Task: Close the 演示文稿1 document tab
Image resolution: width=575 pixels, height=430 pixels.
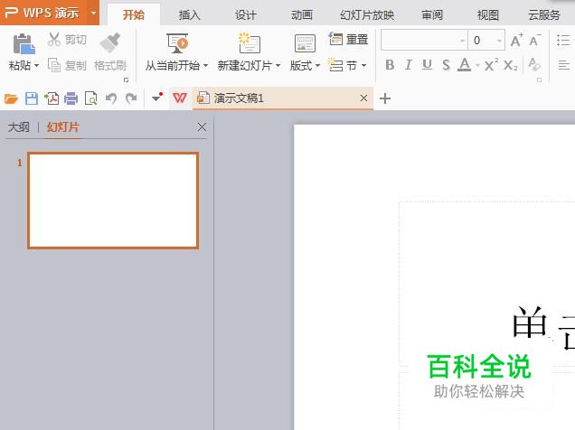Action: click(x=363, y=98)
